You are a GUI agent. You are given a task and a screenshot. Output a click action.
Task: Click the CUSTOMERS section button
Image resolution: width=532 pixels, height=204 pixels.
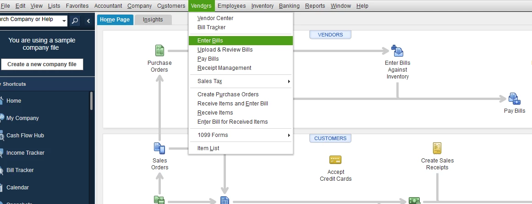pyautogui.click(x=330, y=138)
